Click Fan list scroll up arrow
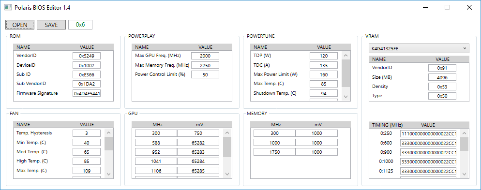The height and width of the screenshot is (190, 481). coord(108,132)
